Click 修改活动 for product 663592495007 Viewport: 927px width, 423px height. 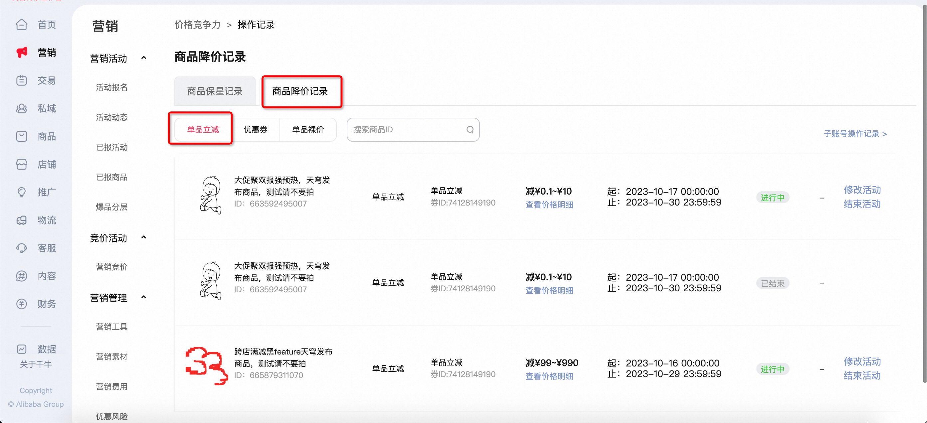point(862,190)
